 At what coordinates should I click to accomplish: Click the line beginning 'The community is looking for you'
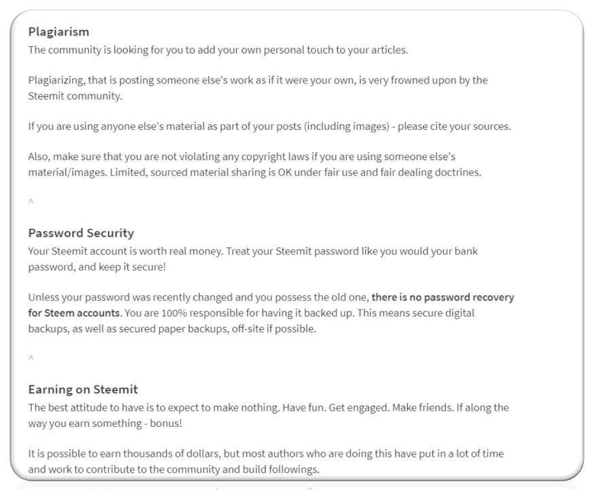coord(218,50)
